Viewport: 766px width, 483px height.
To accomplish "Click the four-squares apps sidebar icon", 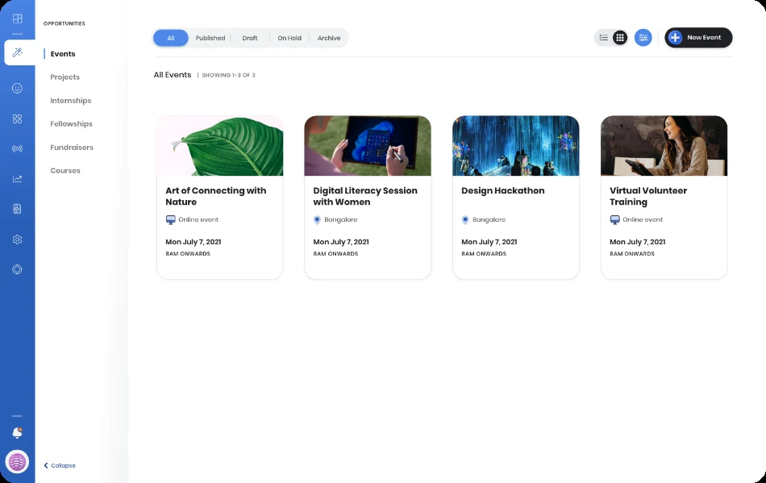I will [17, 119].
